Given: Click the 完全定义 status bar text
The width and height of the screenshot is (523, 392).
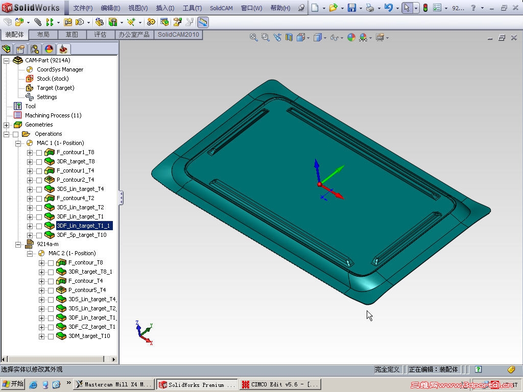Looking at the screenshot, I should point(387,369).
